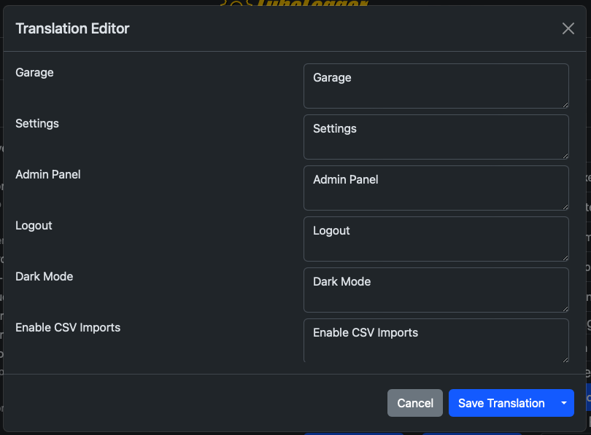Click the Enable CSV Imports source label
The width and height of the screenshot is (591, 435).
click(x=68, y=328)
